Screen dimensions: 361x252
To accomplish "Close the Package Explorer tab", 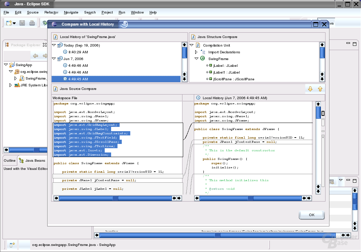I will click(x=45, y=45).
